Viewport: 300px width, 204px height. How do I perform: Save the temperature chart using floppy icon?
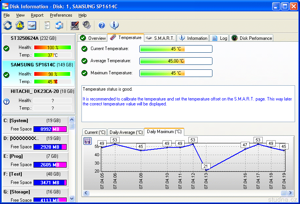pos(87,141)
